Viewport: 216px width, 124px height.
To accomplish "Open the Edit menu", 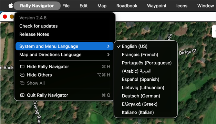I will pos(83,6).
